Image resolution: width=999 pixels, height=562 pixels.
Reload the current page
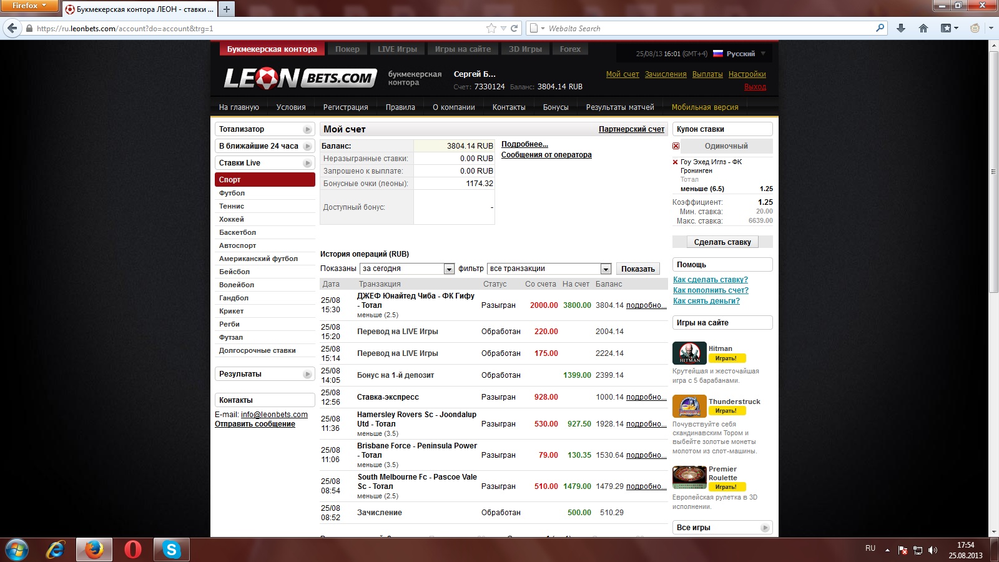514,28
